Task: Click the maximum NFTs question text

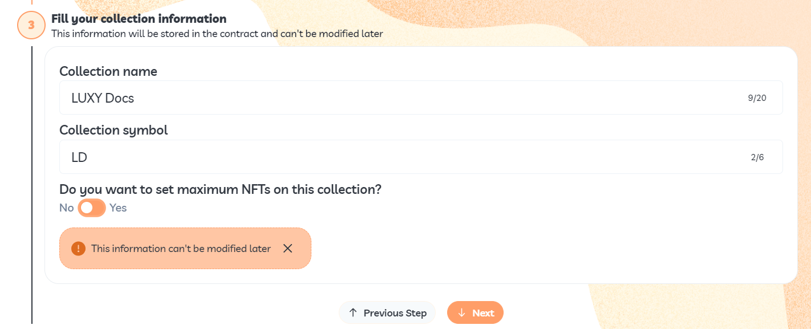Action: pos(220,189)
